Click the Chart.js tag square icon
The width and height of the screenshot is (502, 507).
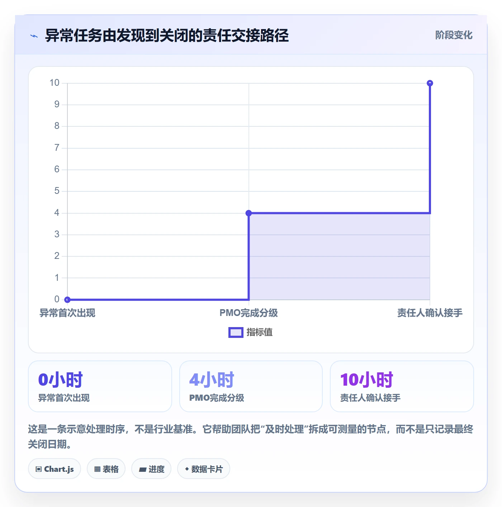[39, 469]
